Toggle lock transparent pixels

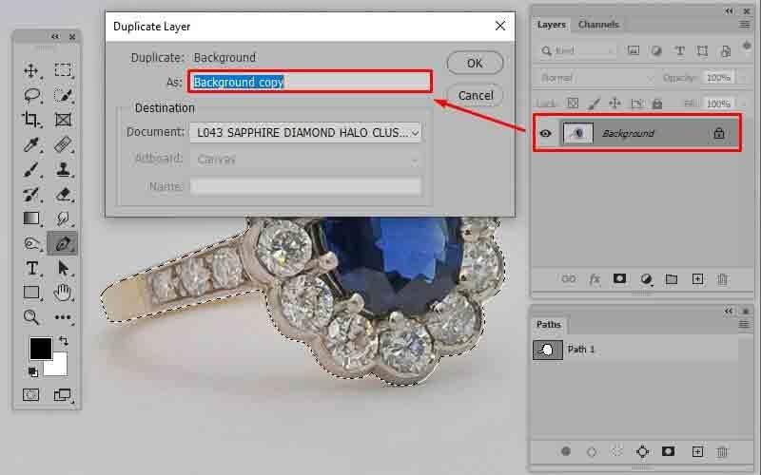574,104
